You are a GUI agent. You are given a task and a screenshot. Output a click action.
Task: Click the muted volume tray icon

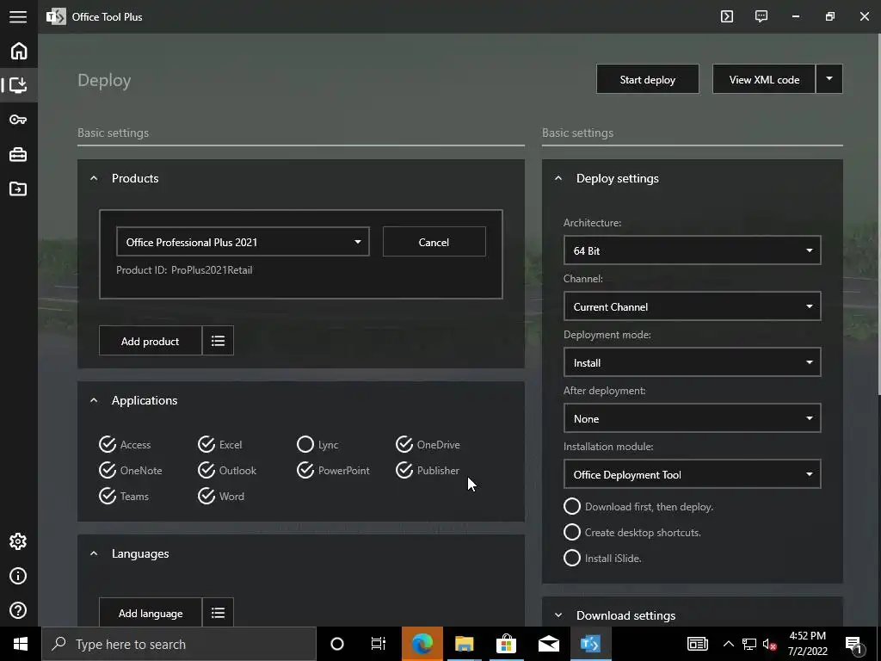[x=770, y=644]
